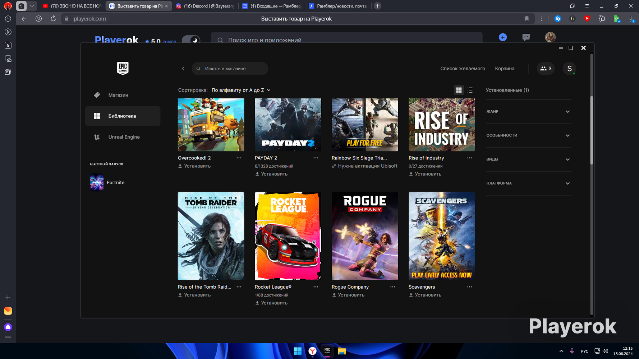Viewport: 639px width, 359px height.
Task: Open more options for Overcooked! 2
Action: (x=239, y=158)
